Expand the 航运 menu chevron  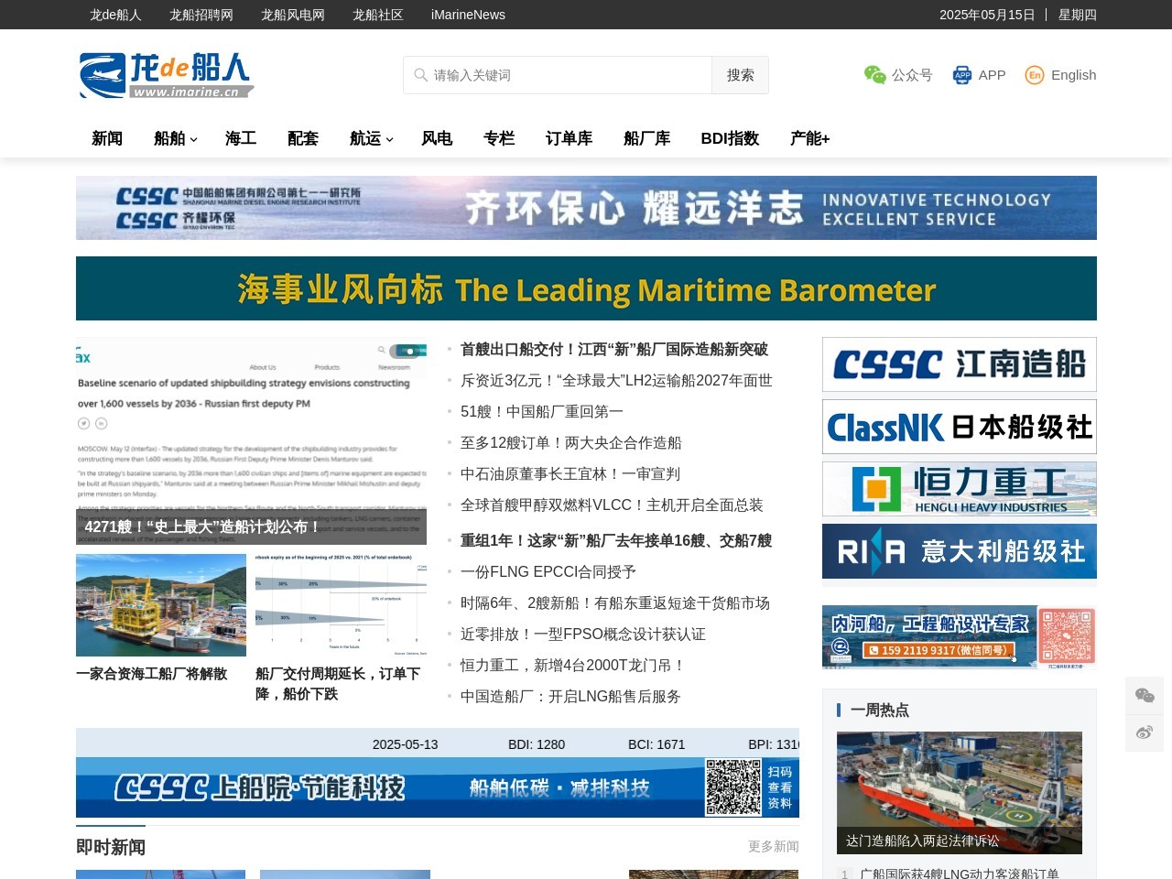pyautogui.click(x=389, y=139)
